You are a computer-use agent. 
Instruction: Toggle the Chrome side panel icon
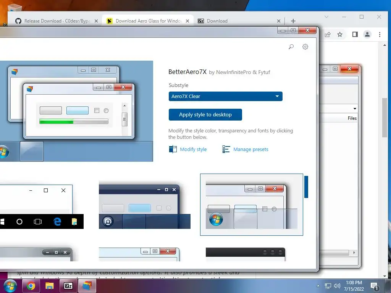pos(355,34)
